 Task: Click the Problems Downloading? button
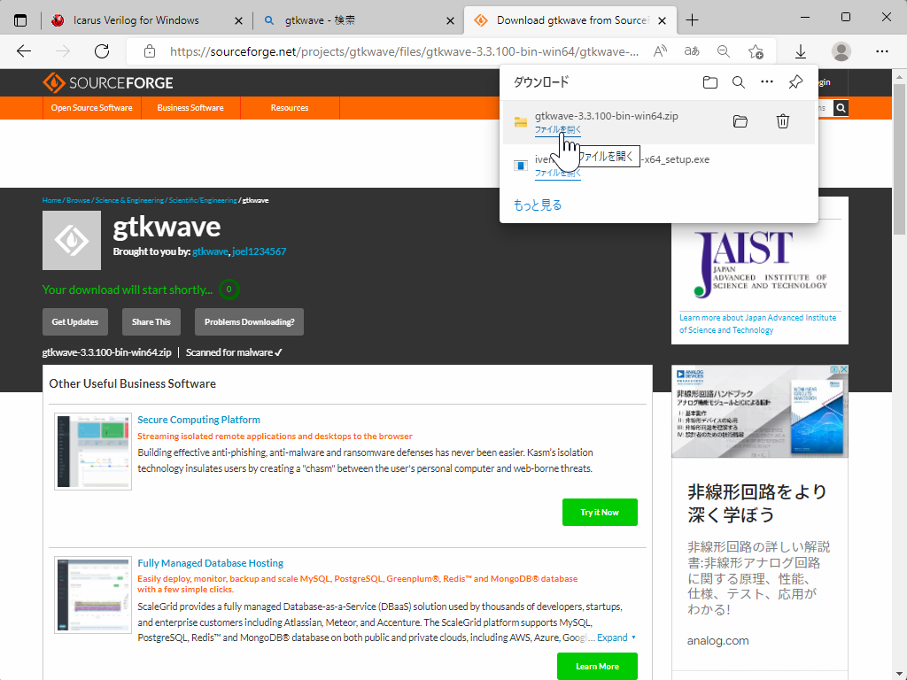point(249,322)
